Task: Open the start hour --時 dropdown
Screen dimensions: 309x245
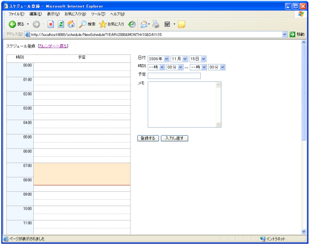Action: [x=156, y=67]
